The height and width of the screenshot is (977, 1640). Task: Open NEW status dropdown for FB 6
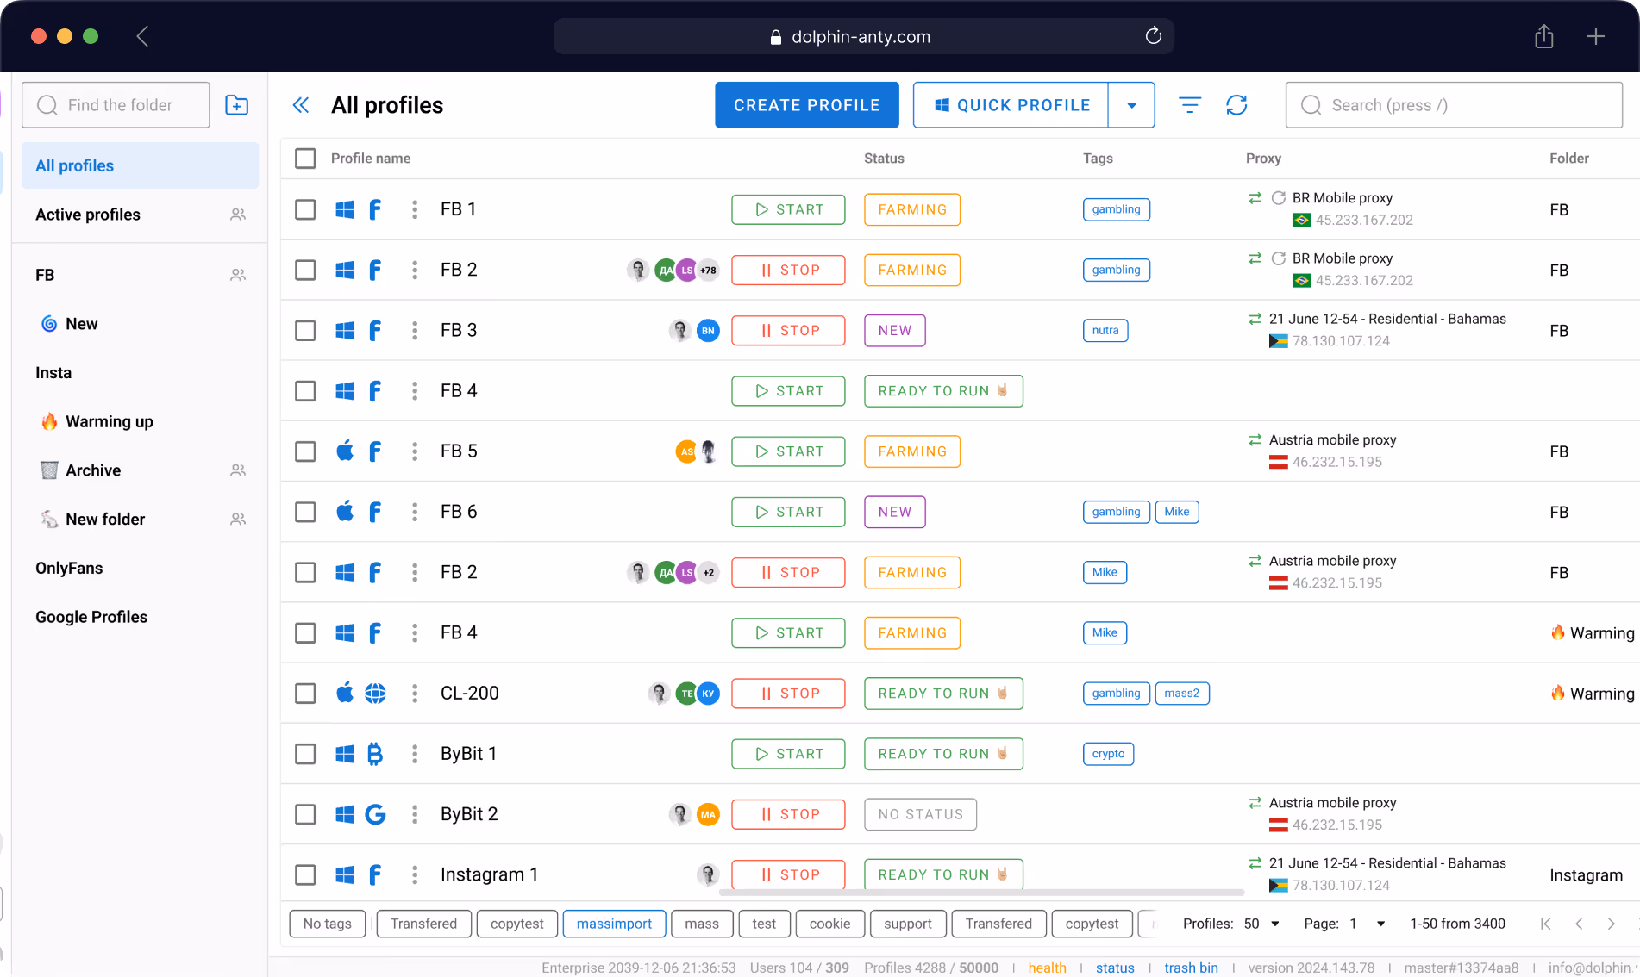[895, 512]
